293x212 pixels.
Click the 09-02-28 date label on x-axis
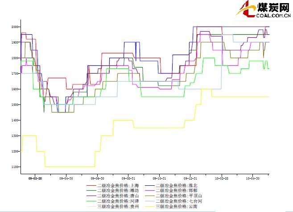(x=35, y=177)
